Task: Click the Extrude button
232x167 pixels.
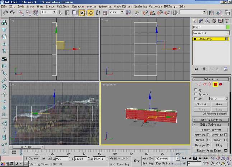Action: click(200, 135)
